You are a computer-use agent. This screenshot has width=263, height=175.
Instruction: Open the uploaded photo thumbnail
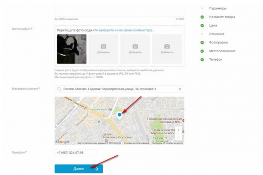tap(72, 49)
